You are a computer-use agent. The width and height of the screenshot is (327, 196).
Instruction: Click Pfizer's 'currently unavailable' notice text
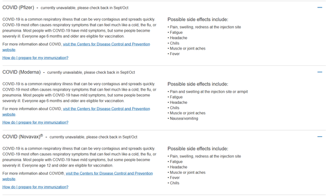pyautogui.click(x=85, y=8)
